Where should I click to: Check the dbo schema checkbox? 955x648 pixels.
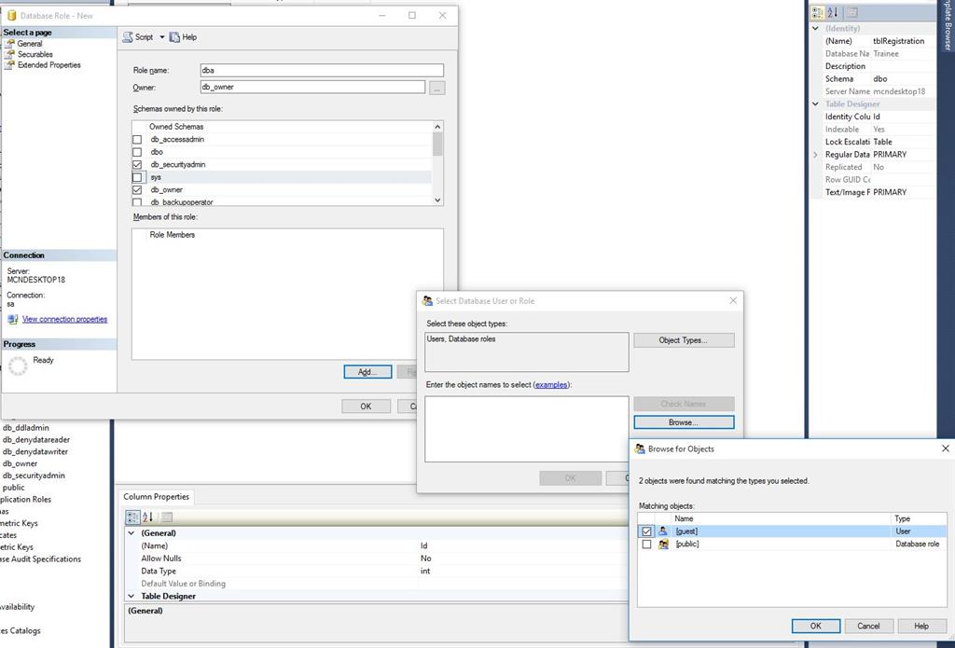(137, 152)
